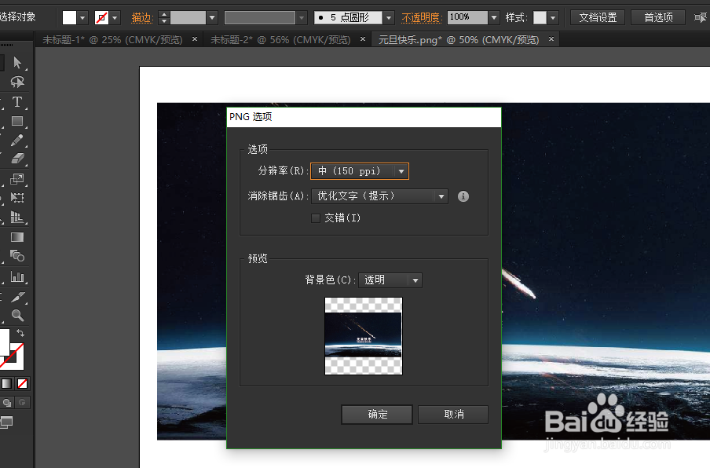710x468 pixels.
Task: Open stroke weight dropdown arrow
Action: click(x=212, y=17)
